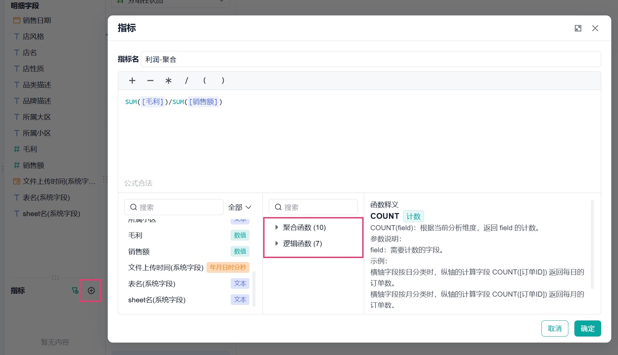Insert the divide slash operator

[x=187, y=81]
